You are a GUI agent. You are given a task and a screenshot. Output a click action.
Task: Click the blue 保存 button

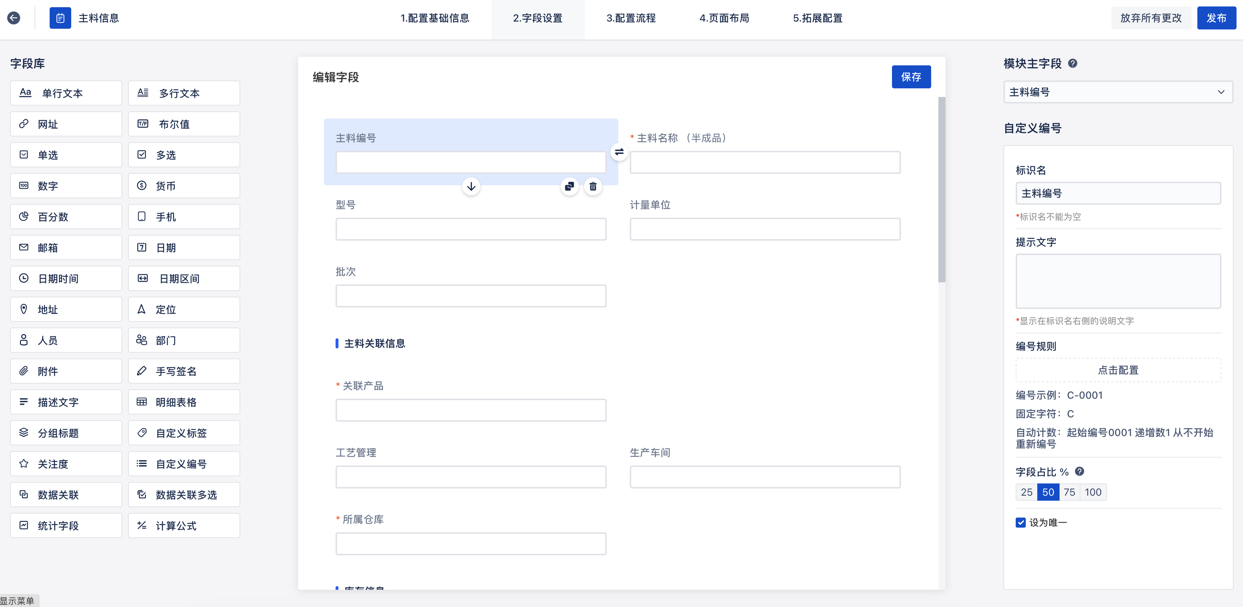[x=911, y=77]
